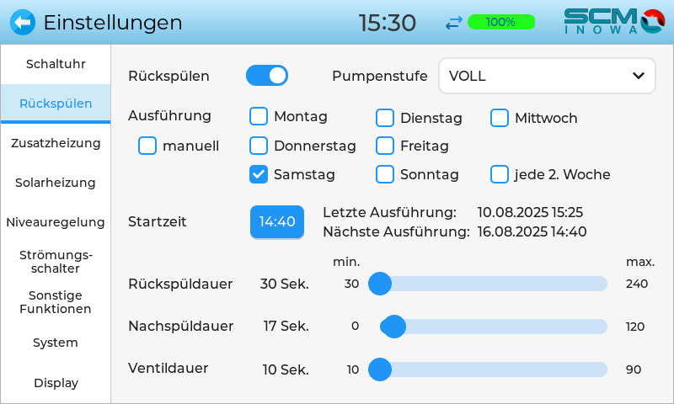Uncheck the Samstag checkbox

pyautogui.click(x=259, y=174)
